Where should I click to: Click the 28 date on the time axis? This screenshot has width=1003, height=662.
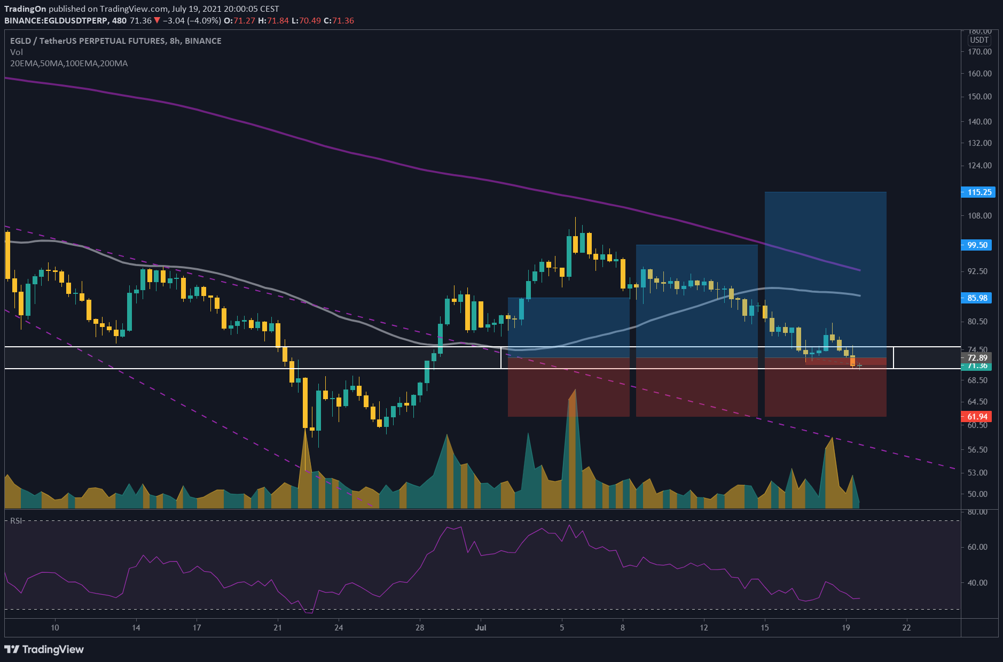[x=420, y=627]
